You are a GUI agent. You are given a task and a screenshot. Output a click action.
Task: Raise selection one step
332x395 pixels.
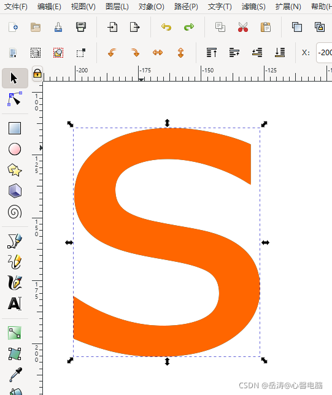pyautogui.click(x=234, y=53)
